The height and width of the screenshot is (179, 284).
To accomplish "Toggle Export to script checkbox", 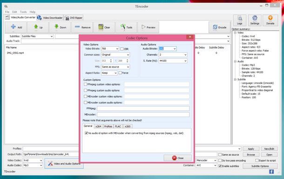I will [x=257, y=160].
